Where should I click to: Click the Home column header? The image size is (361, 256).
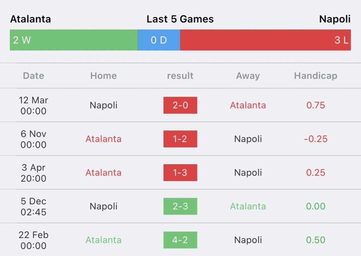pyautogui.click(x=104, y=76)
